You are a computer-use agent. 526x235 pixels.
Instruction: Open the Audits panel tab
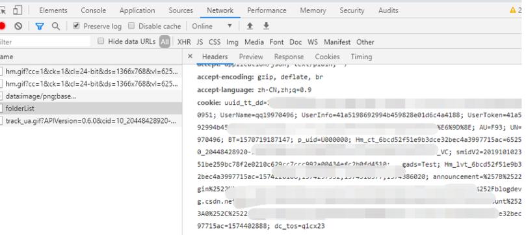coord(388,10)
